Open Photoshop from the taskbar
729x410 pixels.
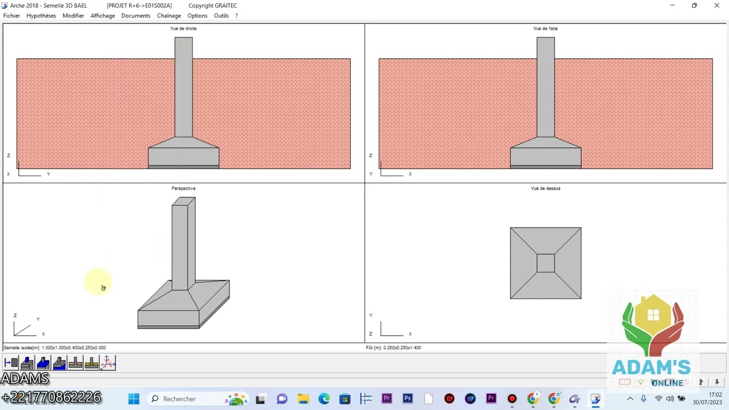(x=407, y=399)
